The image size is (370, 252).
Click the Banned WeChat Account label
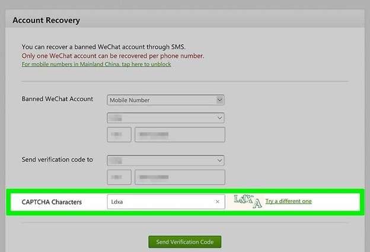click(x=58, y=99)
